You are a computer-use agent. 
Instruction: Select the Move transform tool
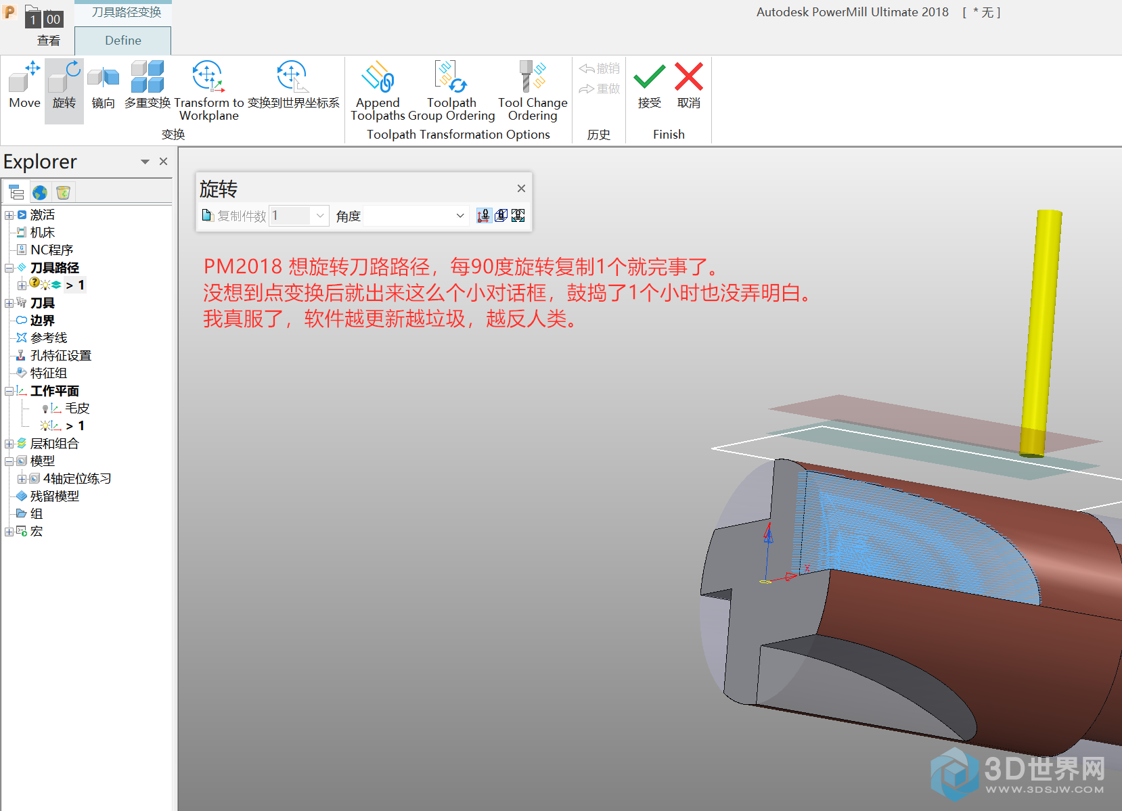(x=25, y=85)
